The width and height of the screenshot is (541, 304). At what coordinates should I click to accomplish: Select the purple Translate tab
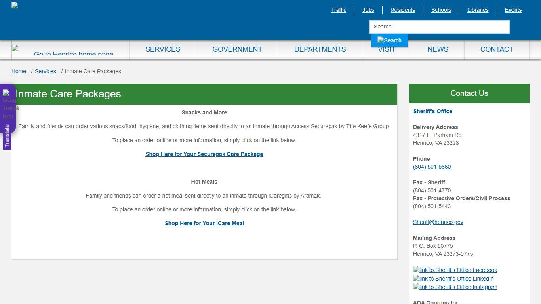point(8,135)
